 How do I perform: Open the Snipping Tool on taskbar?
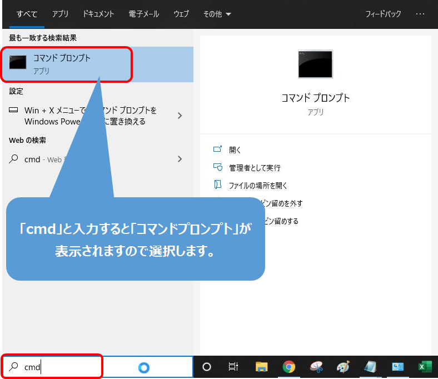[316, 367]
